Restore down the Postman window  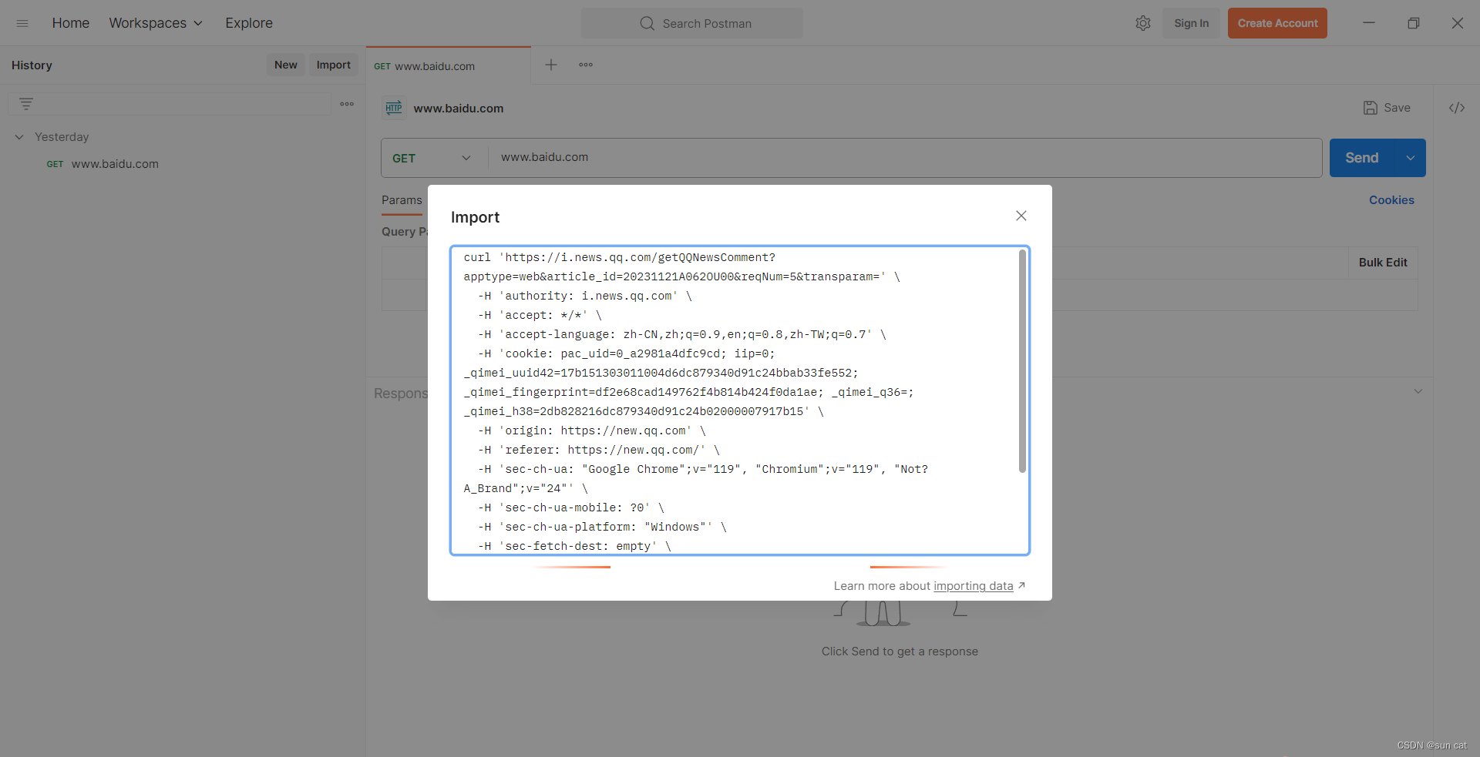[1413, 23]
